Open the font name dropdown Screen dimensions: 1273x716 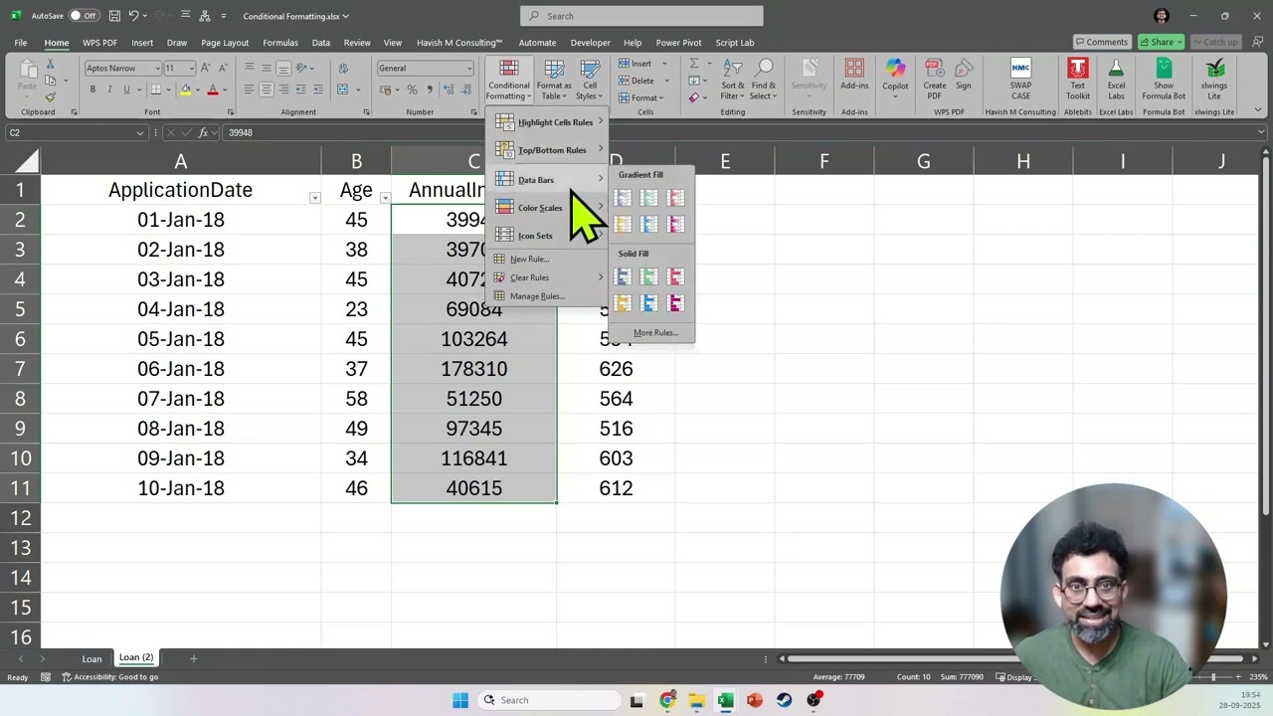(156, 69)
